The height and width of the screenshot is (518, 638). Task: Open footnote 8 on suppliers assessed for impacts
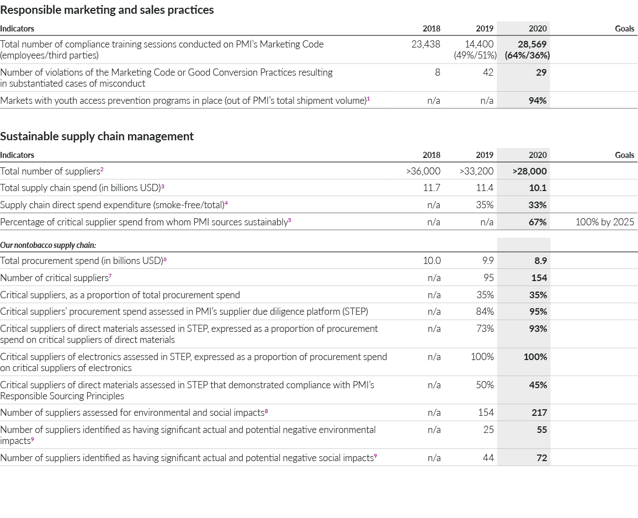click(x=266, y=411)
